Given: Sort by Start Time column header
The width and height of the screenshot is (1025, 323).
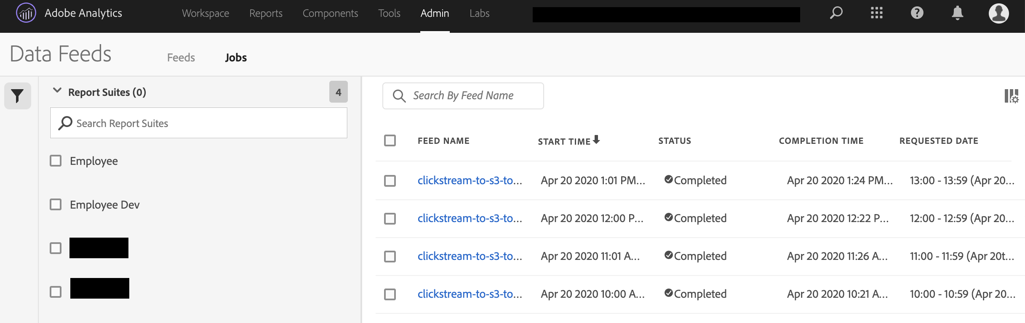Looking at the screenshot, I should coord(564,141).
